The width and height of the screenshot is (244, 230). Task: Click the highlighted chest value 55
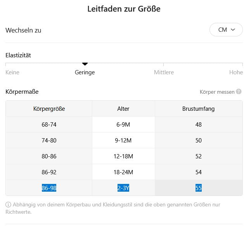[199, 188]
